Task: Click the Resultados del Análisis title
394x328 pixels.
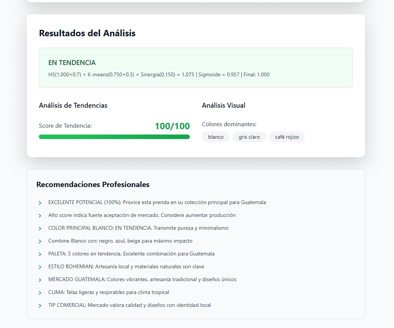Action: [x=87, y=33]
